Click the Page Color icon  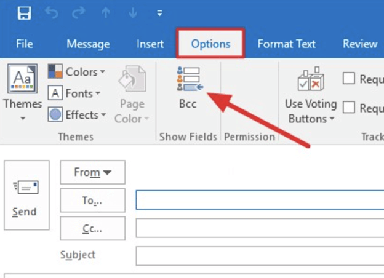point(132,80)
